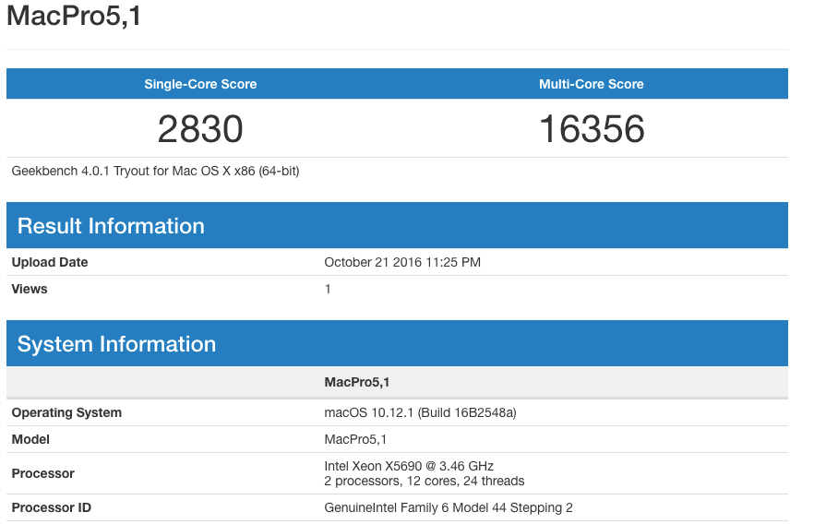This screenshot has height=524, width=814.
Task: Click the Result Information section heading
Action: pos(111,226)
